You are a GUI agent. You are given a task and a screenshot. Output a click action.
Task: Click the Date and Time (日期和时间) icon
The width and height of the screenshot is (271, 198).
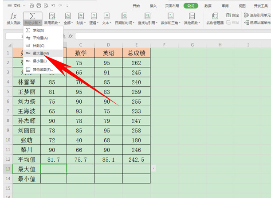point(125,18)
